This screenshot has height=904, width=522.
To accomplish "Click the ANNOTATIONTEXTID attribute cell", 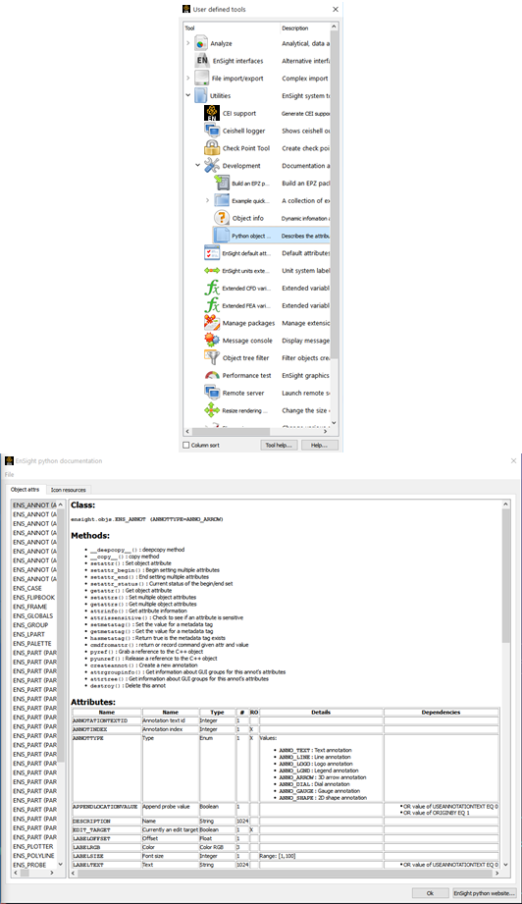I will (x=107, y=720).
